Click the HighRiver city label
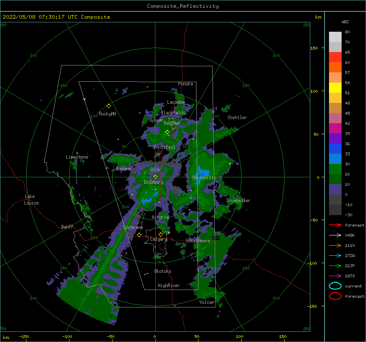Viewport: 366px width, 342px height. (169, 285)
